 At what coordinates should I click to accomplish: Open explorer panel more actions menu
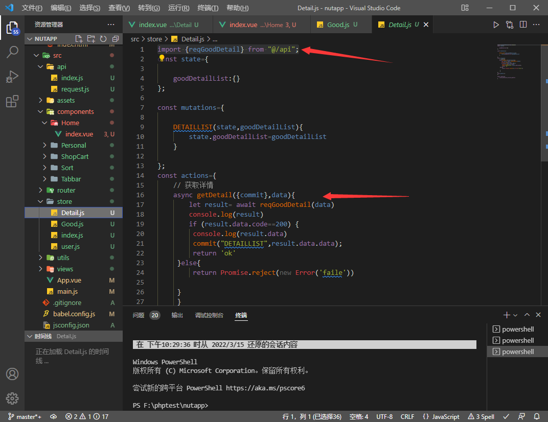click(111, 25)
